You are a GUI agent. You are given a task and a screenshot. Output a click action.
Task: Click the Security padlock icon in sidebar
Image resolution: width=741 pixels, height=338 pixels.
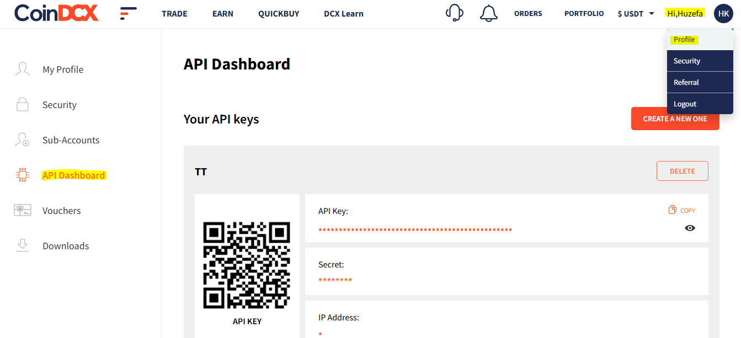[x=23, y=104]
